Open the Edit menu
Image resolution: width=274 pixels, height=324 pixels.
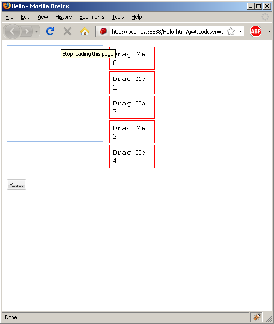click(25, 17)
